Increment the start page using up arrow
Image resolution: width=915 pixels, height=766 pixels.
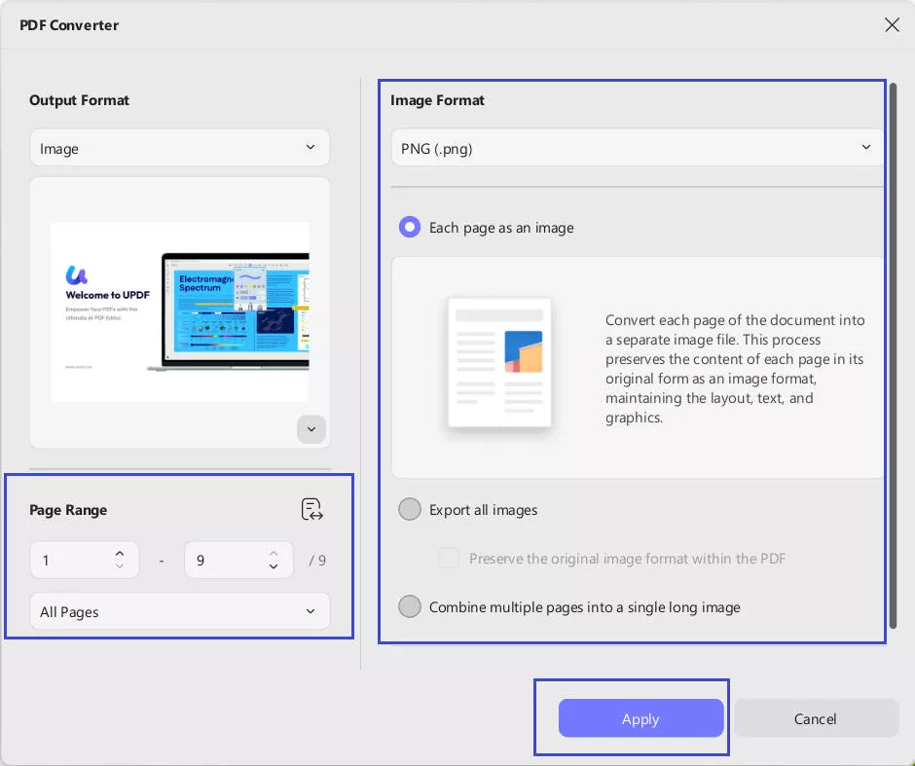click(119, 553)
